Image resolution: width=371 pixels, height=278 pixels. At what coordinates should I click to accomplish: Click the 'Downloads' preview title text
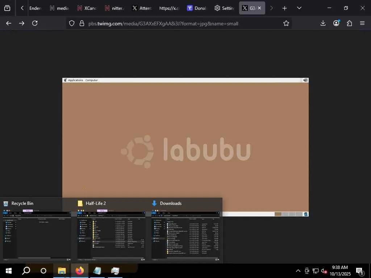pyautogui.click(x=171, y=203)
